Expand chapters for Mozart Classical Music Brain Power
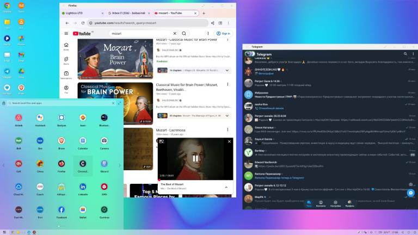This screenshot has width=418, height=235. click(x=227, y=71)
